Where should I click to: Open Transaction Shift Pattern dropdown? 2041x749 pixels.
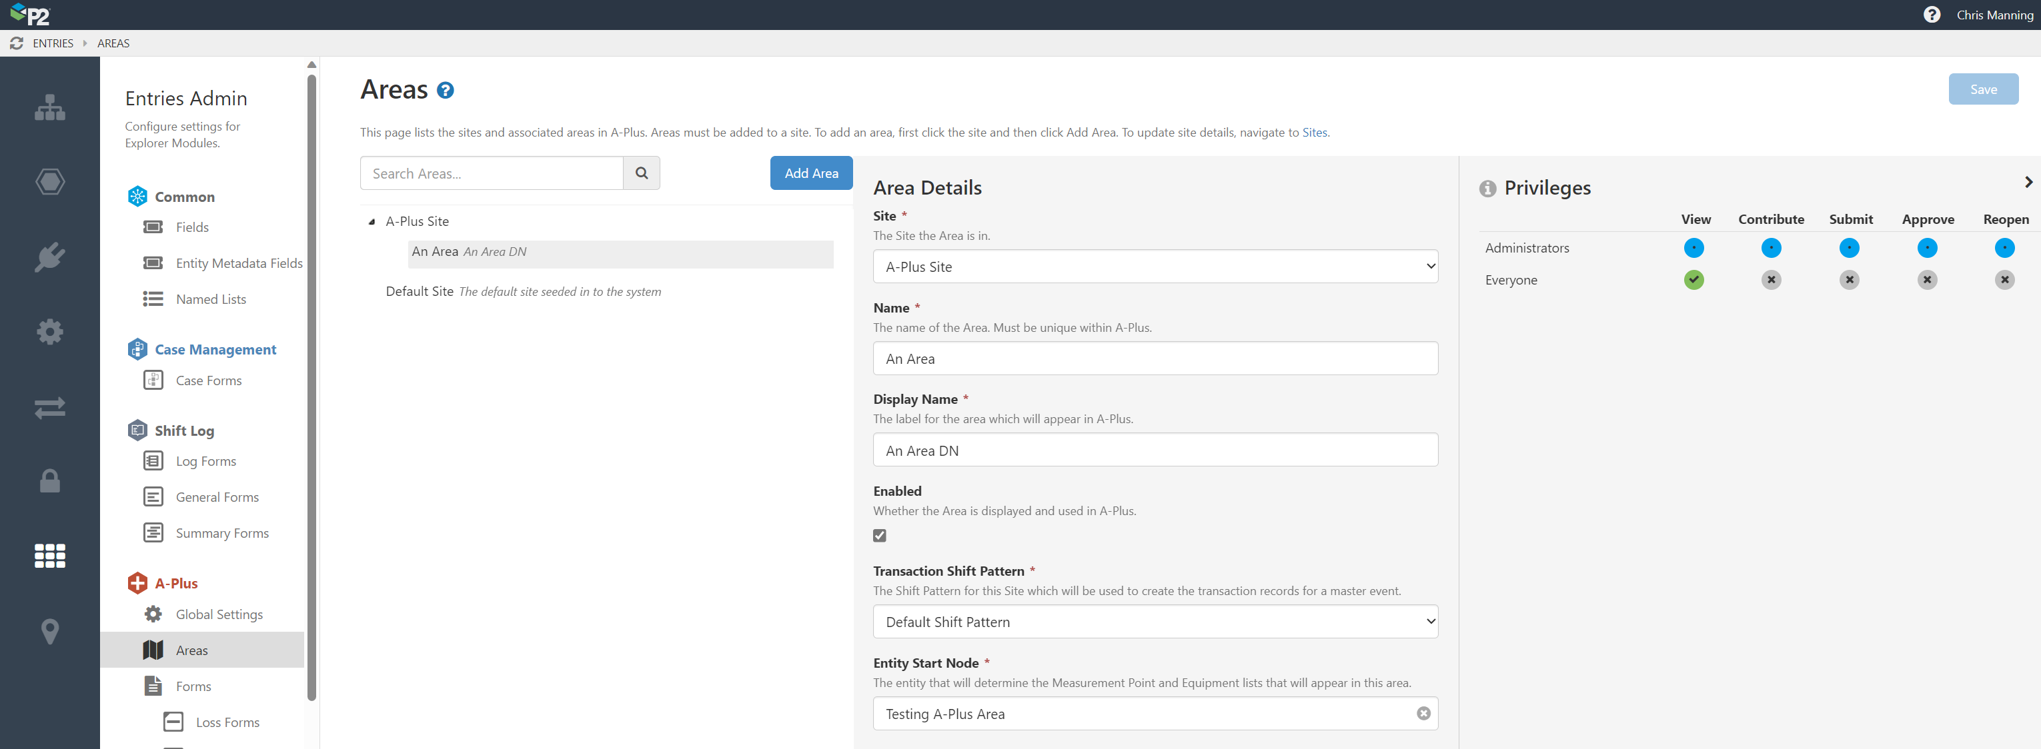[x=1155, y=622]
